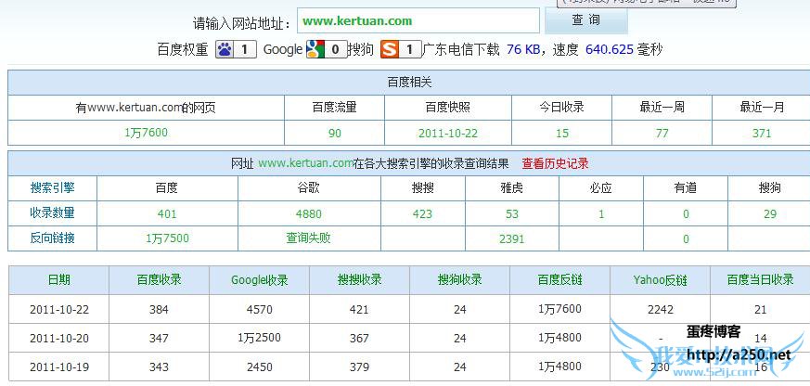
Task: Click Yahoo backlinks value 2391
Action: pos(512,238)
